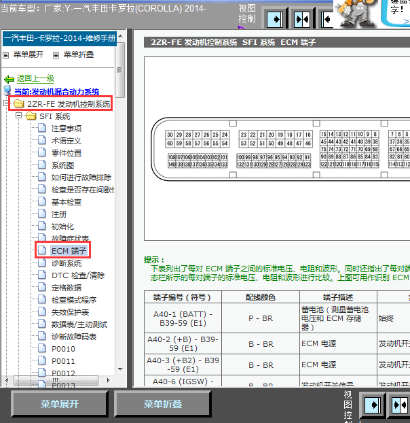Click the 当前:发动机混合动力系统 link
Image resolution: width=410 pixels, height=423 pixels.
(x=56, y=92)
